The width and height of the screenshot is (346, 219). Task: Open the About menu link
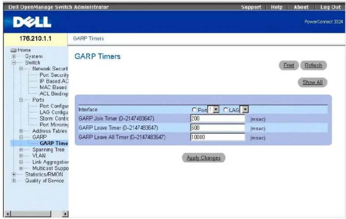pyautogui.click(x=301, y=7)
